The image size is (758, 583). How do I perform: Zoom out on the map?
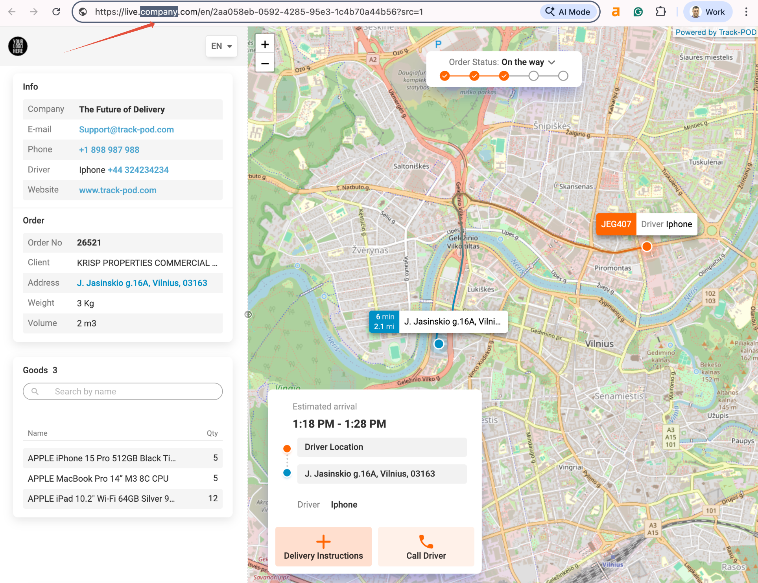[x=265, y=63]
